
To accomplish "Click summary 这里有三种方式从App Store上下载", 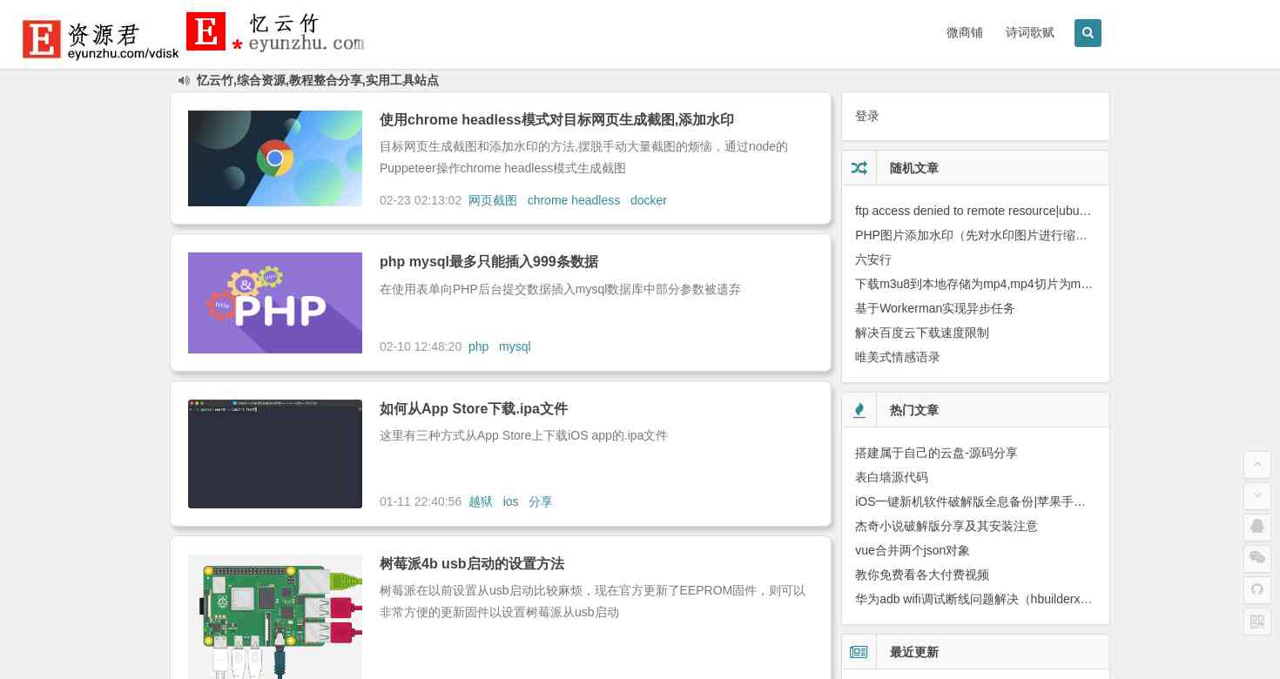I will pos(523,435).
